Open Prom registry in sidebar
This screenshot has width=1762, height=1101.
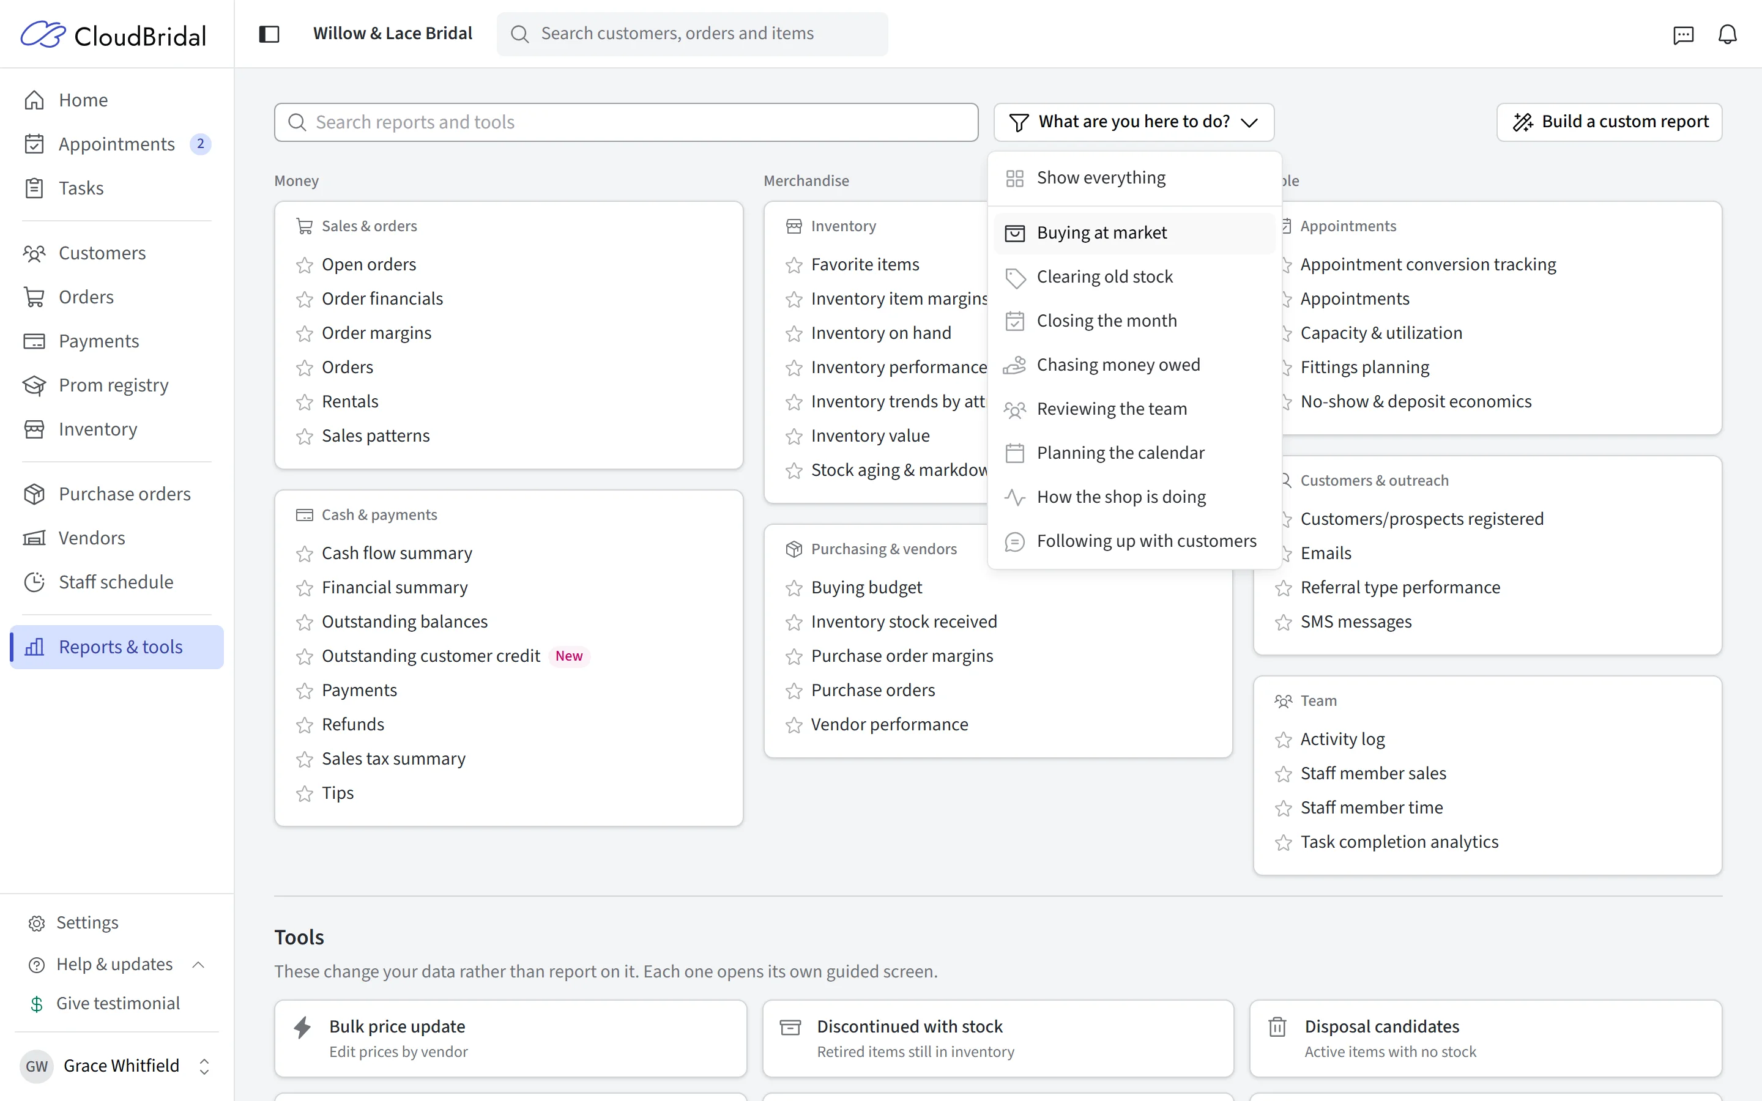click(x=116, y=385)
